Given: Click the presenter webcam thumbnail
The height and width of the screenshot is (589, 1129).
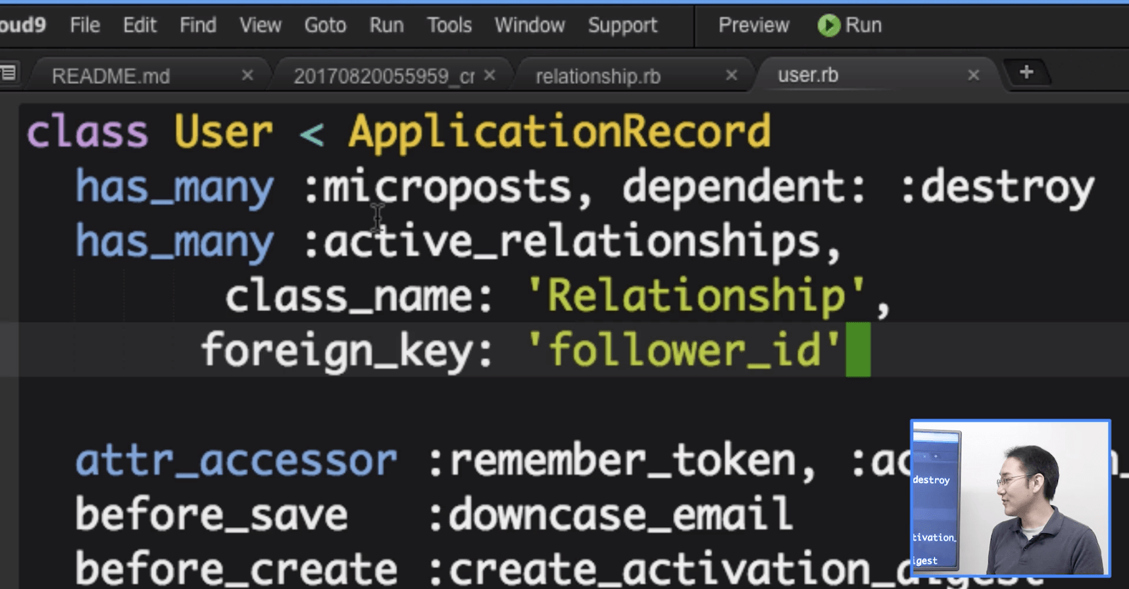Looking at the screenshot, I should (x=1011, y=498).
